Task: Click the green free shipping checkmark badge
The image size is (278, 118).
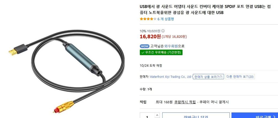Action: [x=161, y=52]
